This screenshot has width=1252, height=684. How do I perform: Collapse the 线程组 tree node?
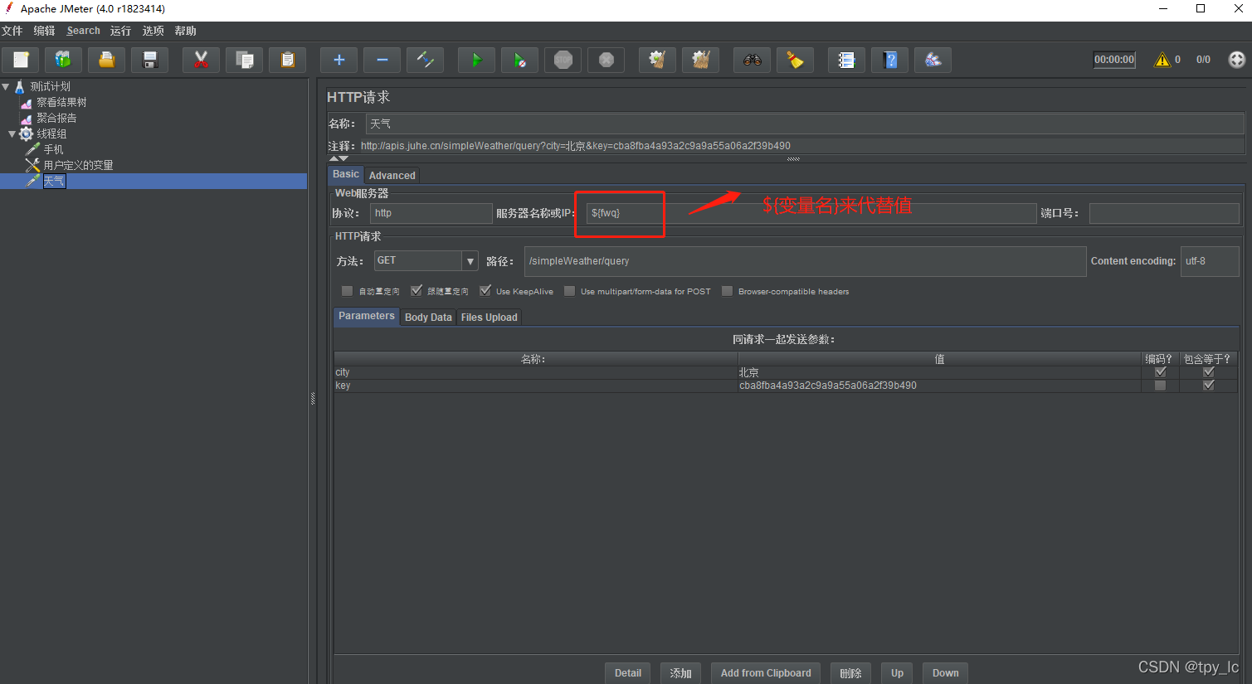click(x=12, y=133)
